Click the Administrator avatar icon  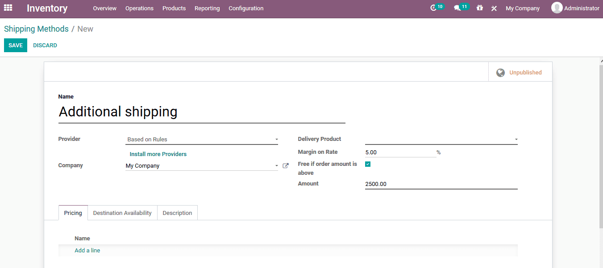[557, 8]
